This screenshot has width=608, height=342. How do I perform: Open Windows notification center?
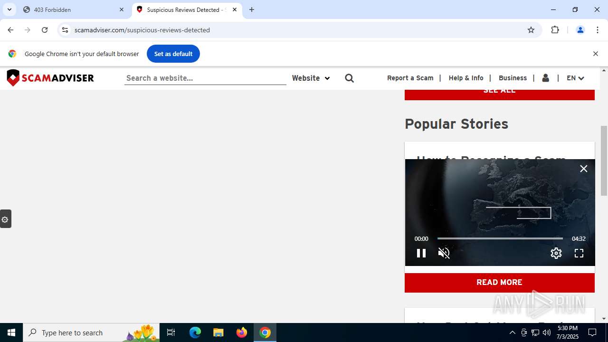point(592,332)
